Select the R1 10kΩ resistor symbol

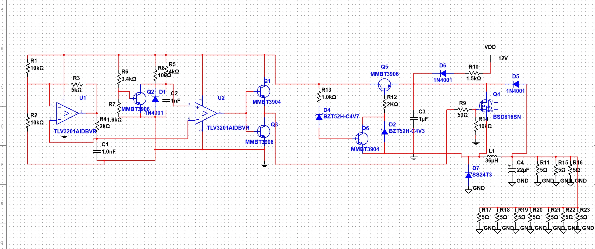tap(28, 68)
